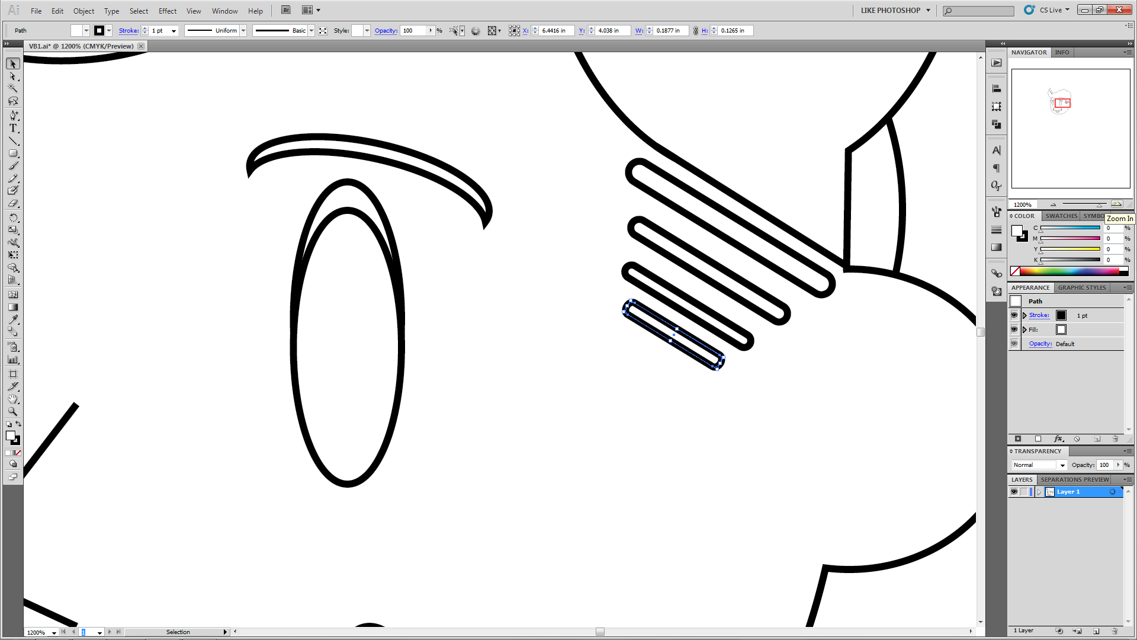Select the Lasso tool
Screen dimensions: 1137x640
coord(13,101)
